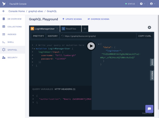Click password value "123456"
Screen dimensions: 159x118
pyautogui.click(x=61, y=59)
